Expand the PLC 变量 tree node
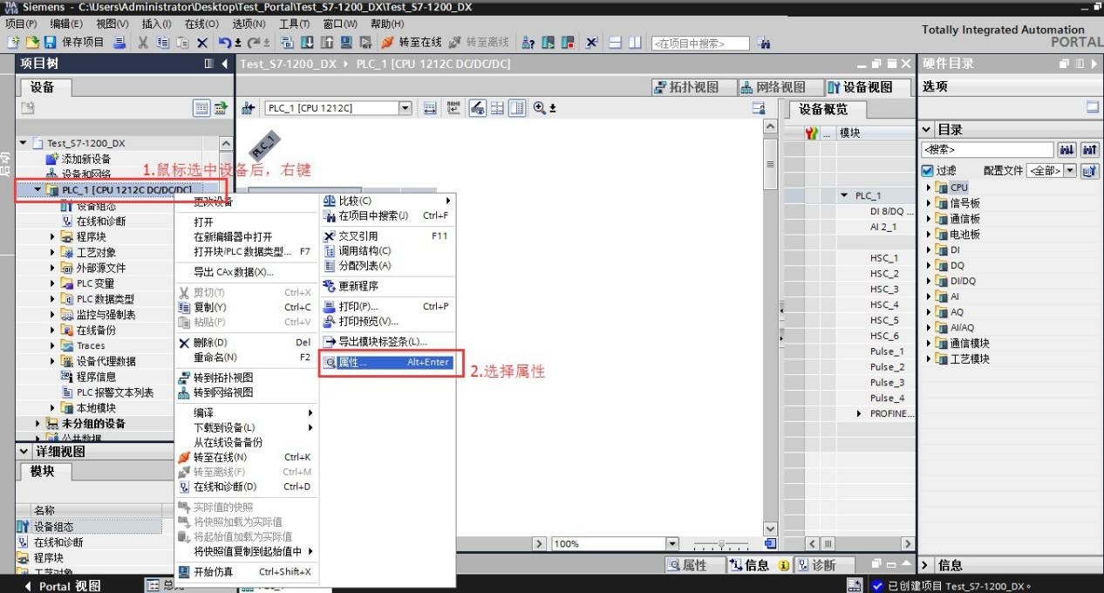The image size is (1104, 593). (53, 283)
